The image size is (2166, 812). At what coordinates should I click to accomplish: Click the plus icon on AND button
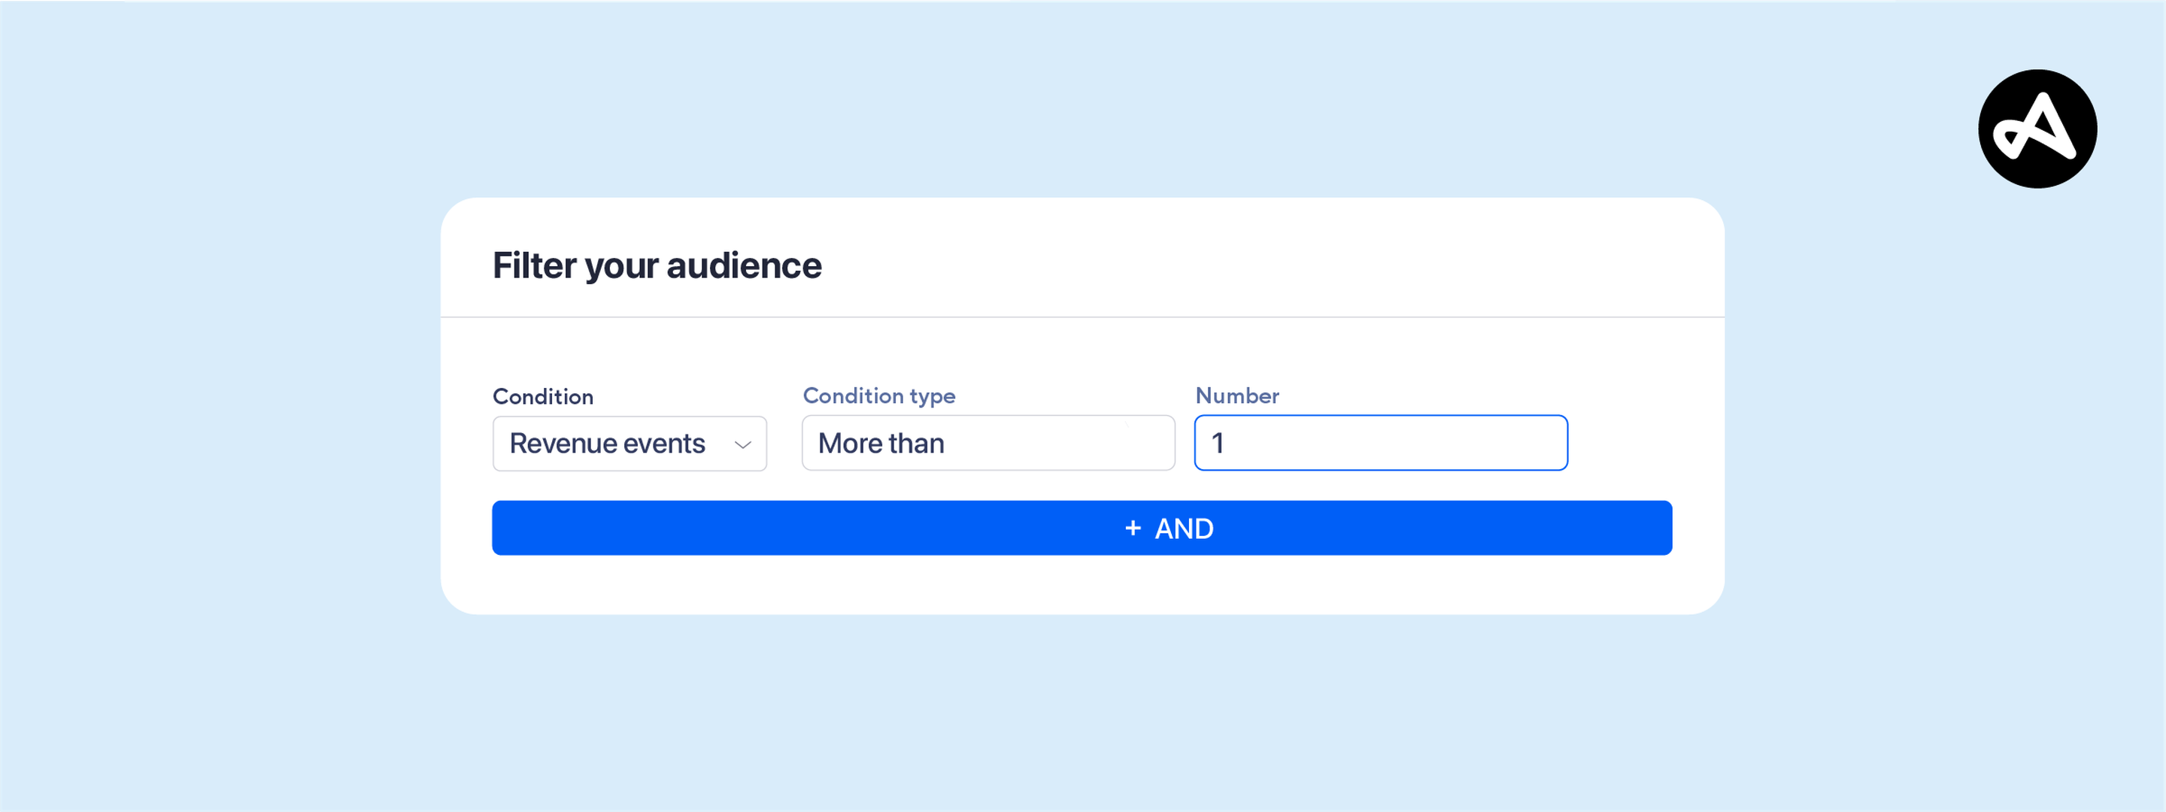click(x=1132, y=528)
